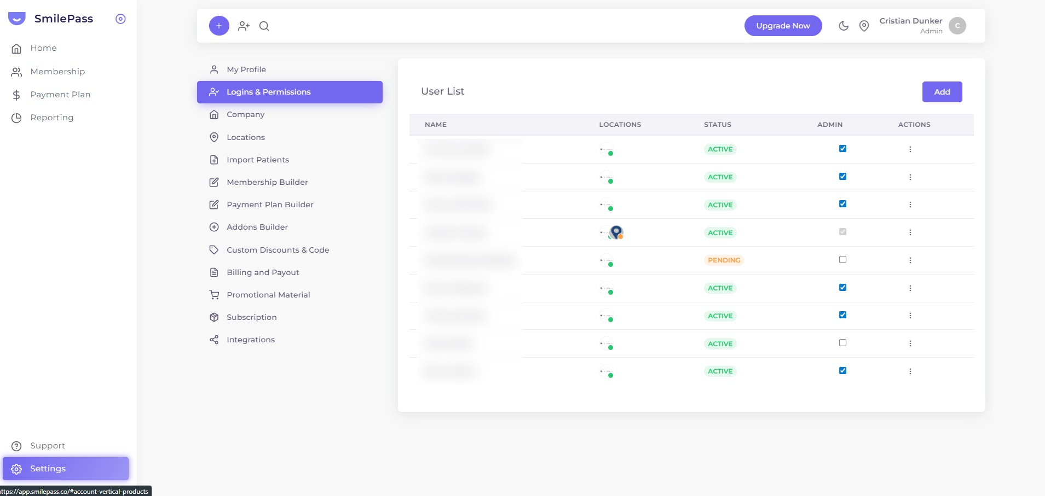Screen dimensions: 1045x496
Task: Expand actions menu in last user row
Action: [910, 371]
